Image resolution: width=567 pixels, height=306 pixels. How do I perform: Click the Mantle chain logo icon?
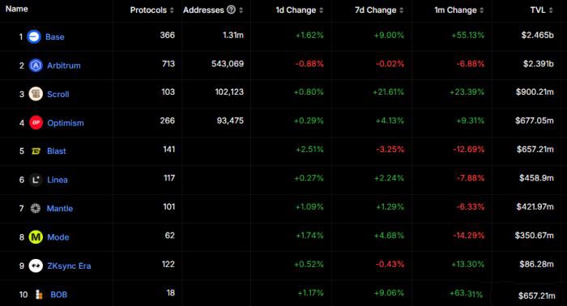tap(36, 208)
